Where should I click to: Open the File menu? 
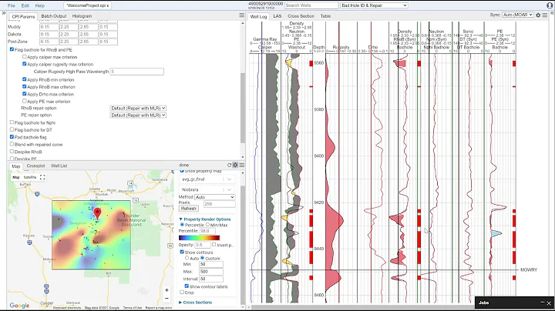pos(12,5)
